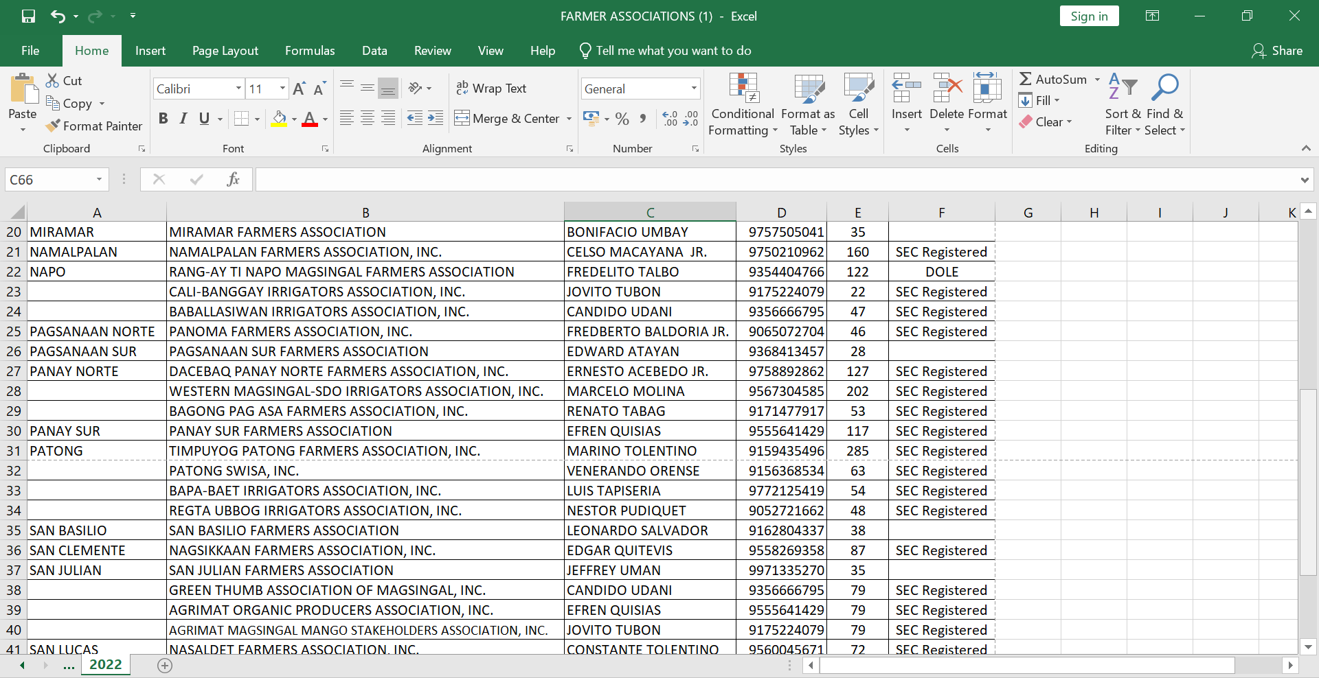The height and width of the screenshot is (678, 1319).
Task: Toggle Italic formatting
Action: [x=183, y=118]
